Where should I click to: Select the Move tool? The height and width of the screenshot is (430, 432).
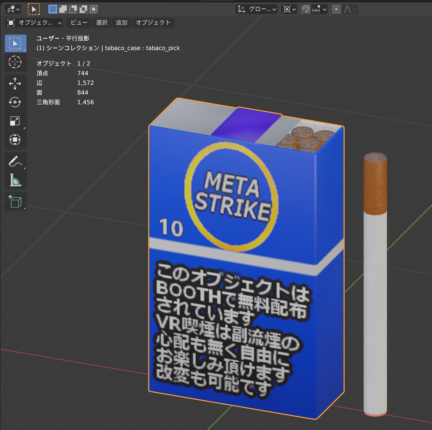(x=16, y=83)
